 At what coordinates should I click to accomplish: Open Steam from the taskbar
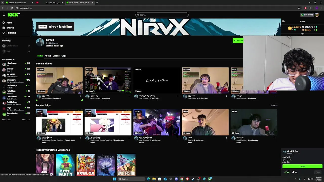click(193, 179)
